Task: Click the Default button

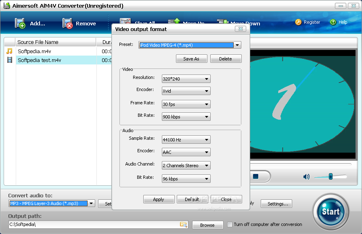Action: [192, 199]
